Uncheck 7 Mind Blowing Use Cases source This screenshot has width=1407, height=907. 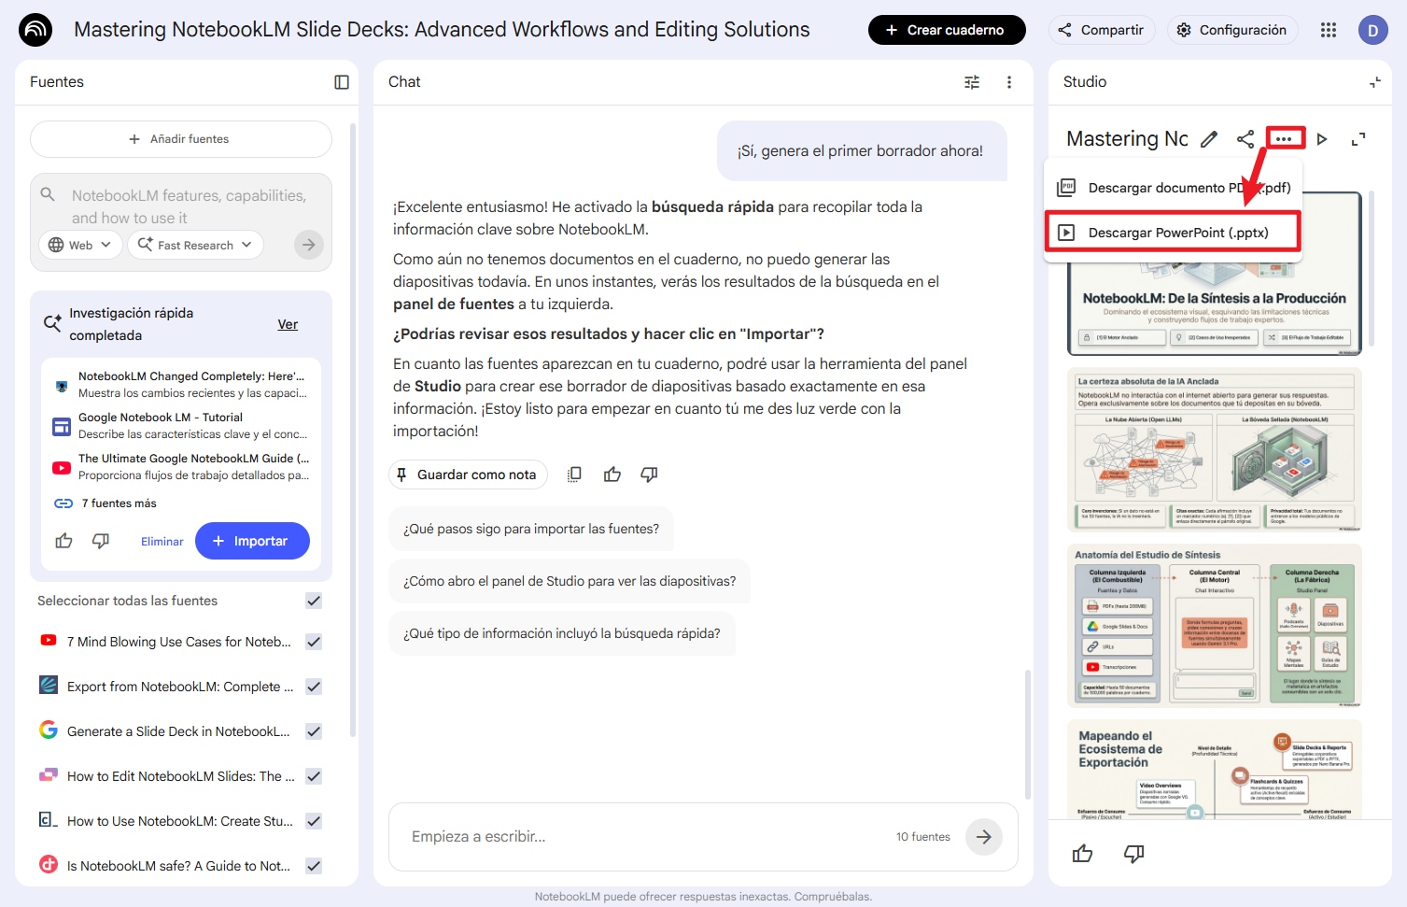coord(314,642)
